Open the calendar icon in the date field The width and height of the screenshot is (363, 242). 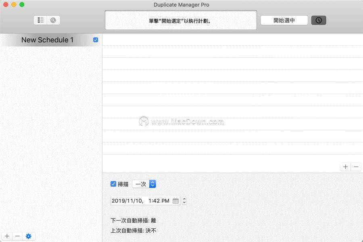pyautogui.click(x=175, y=200)
